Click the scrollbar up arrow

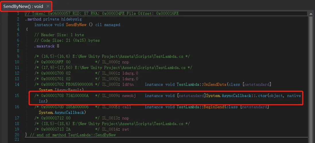[x=311, y=14]
